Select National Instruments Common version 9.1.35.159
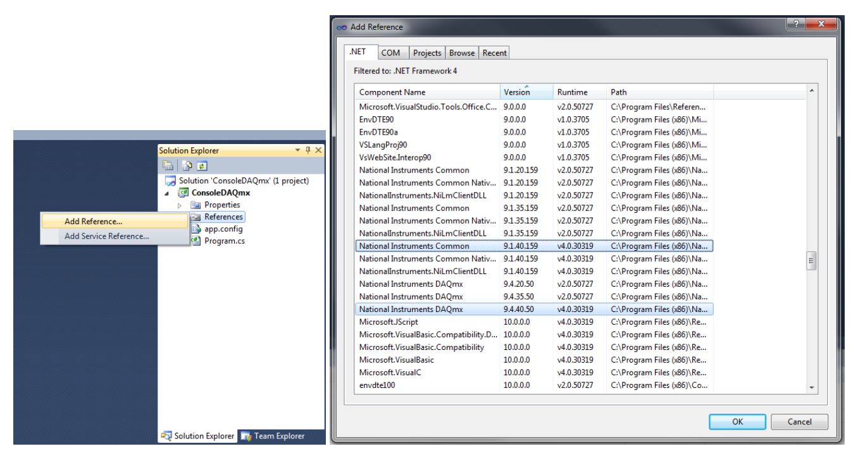This screenshot has height=451, width=858. 534,208
